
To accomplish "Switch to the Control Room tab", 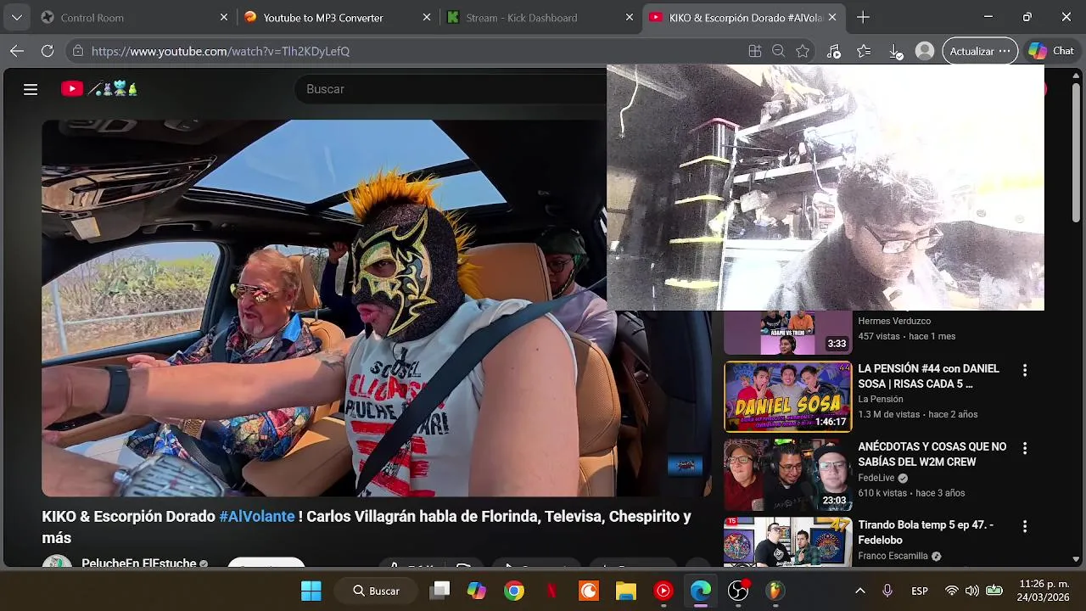I will pos(133,17).
